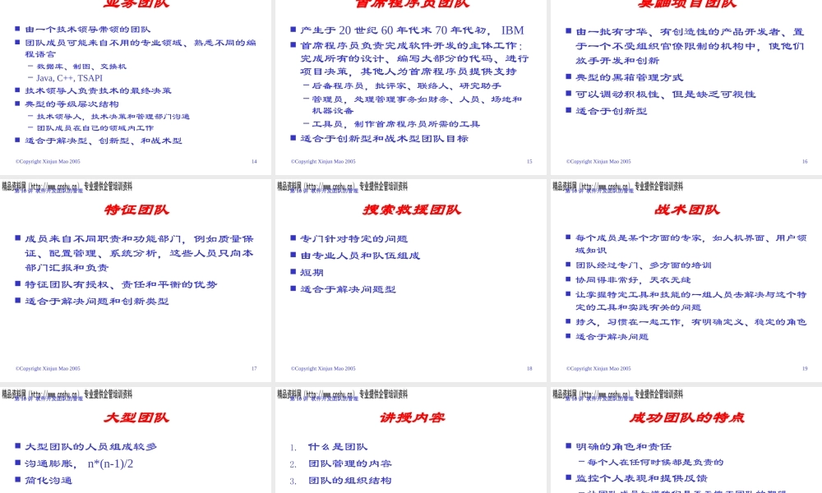Click the bullet 适合于创新型和战术型团队目标
822x493 pixels.
[x=384, y=139]
